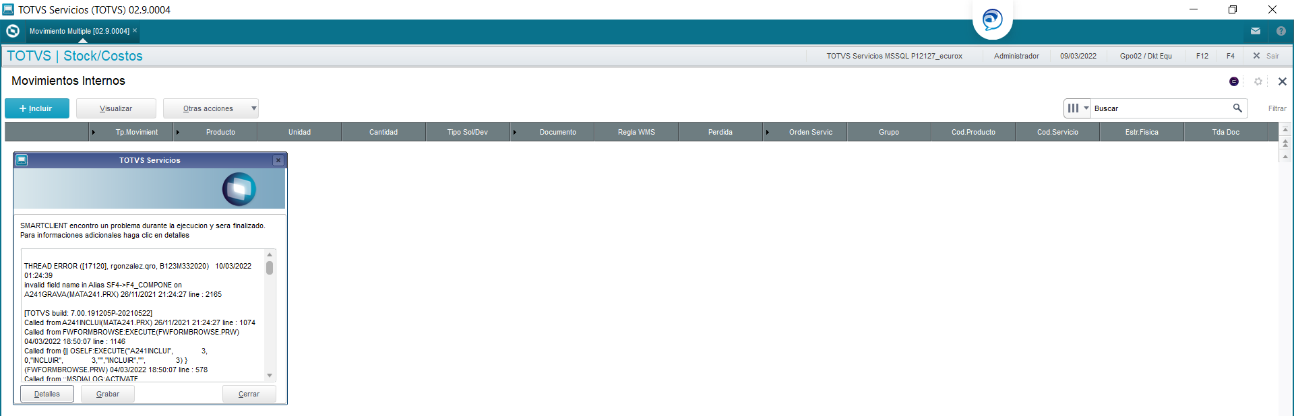This screenshot has width=1294, height=416.
Task: Click the Detalles button in the error dialog
Action: click(47, 394)
